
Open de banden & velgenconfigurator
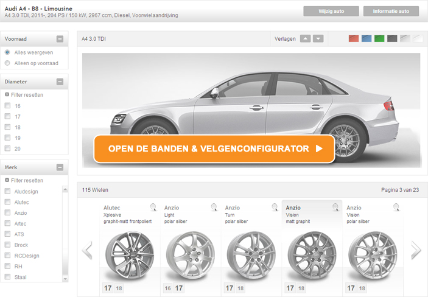pos(214,148)
